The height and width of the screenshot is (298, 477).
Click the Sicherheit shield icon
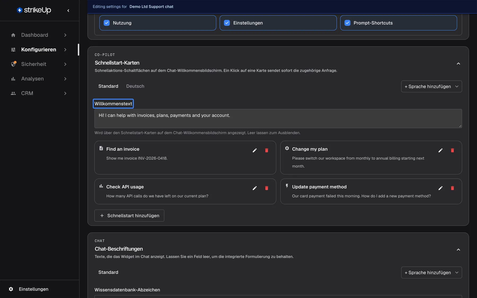(14, 64)
